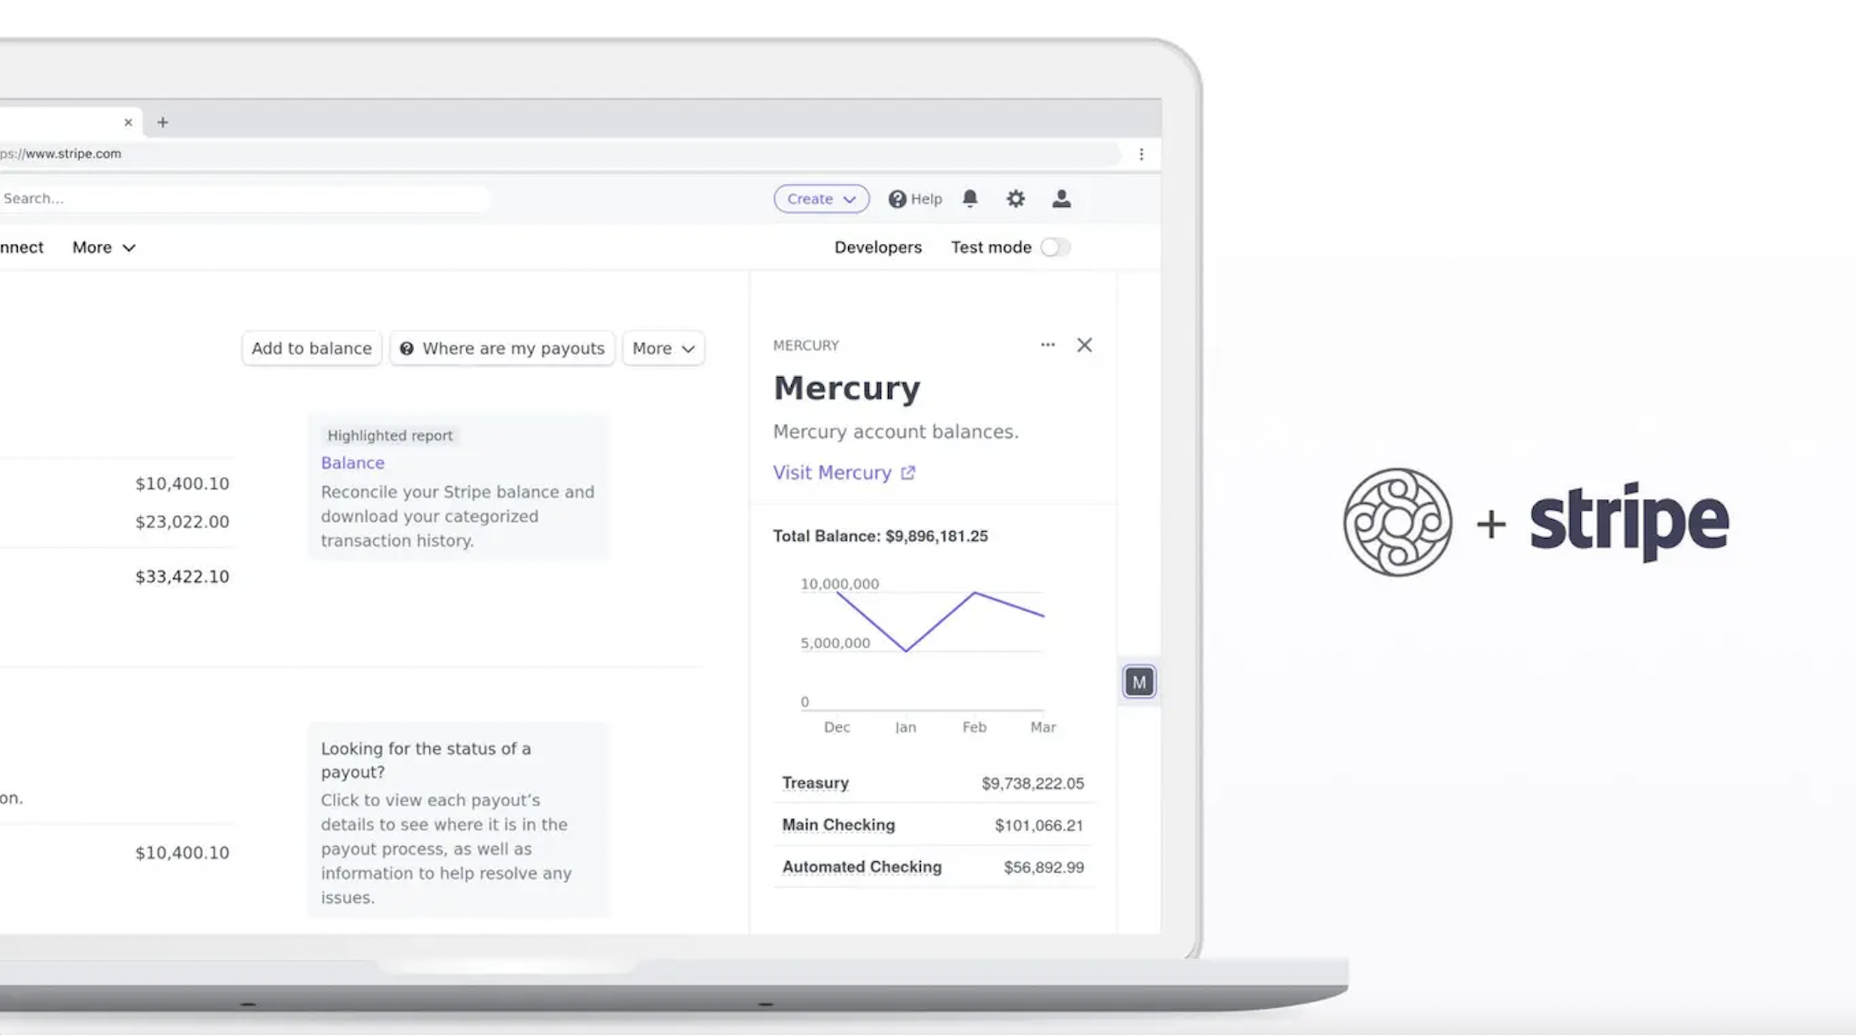The image size is (1856, 1035).
Task: Toggle on Test mode in the dashboard
Action: click(1055, 247)
